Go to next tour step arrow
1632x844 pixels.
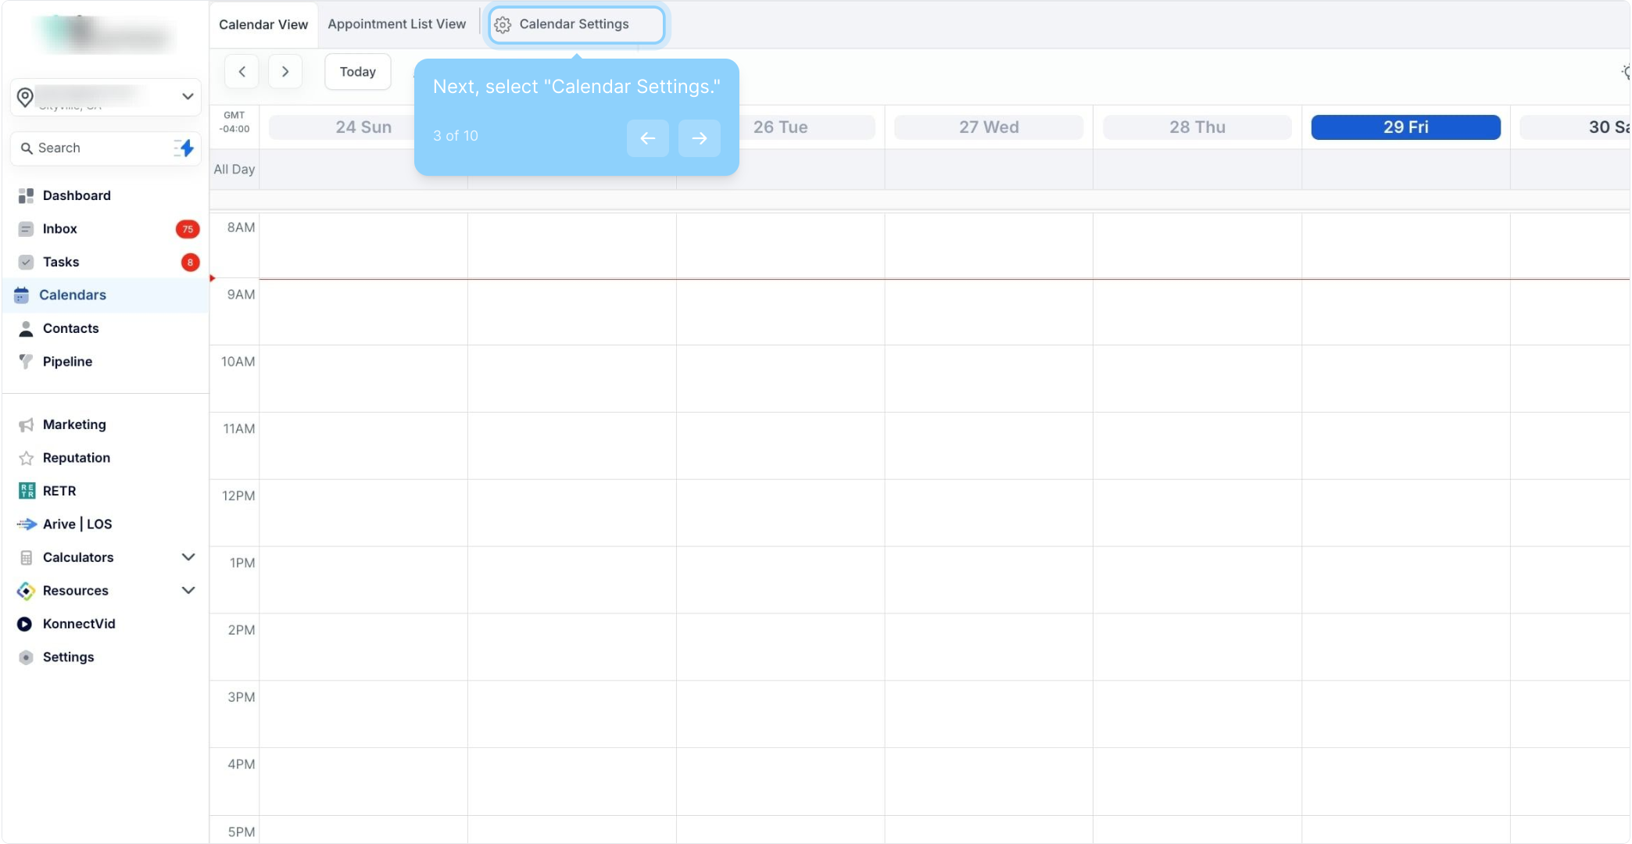(699, 138)
